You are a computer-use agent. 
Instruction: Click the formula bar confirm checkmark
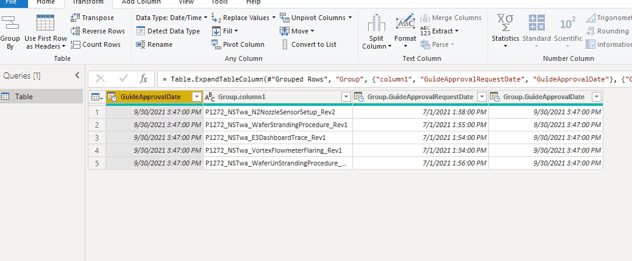(123, 79)
